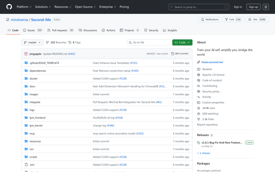
Task: Click the GitHub logo icon
Action: click(9, 7)
